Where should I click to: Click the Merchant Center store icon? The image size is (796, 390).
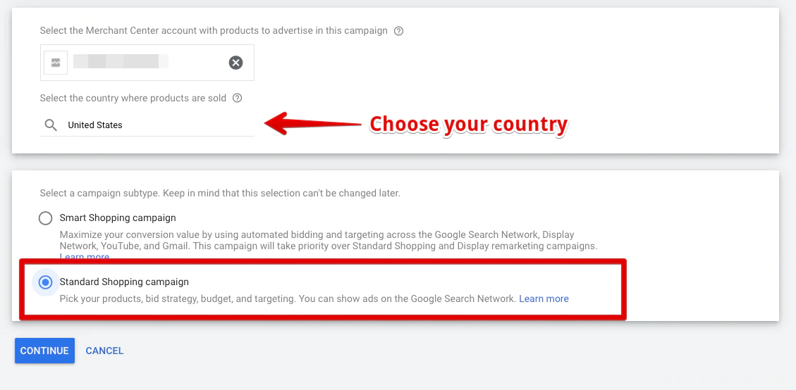56,63
